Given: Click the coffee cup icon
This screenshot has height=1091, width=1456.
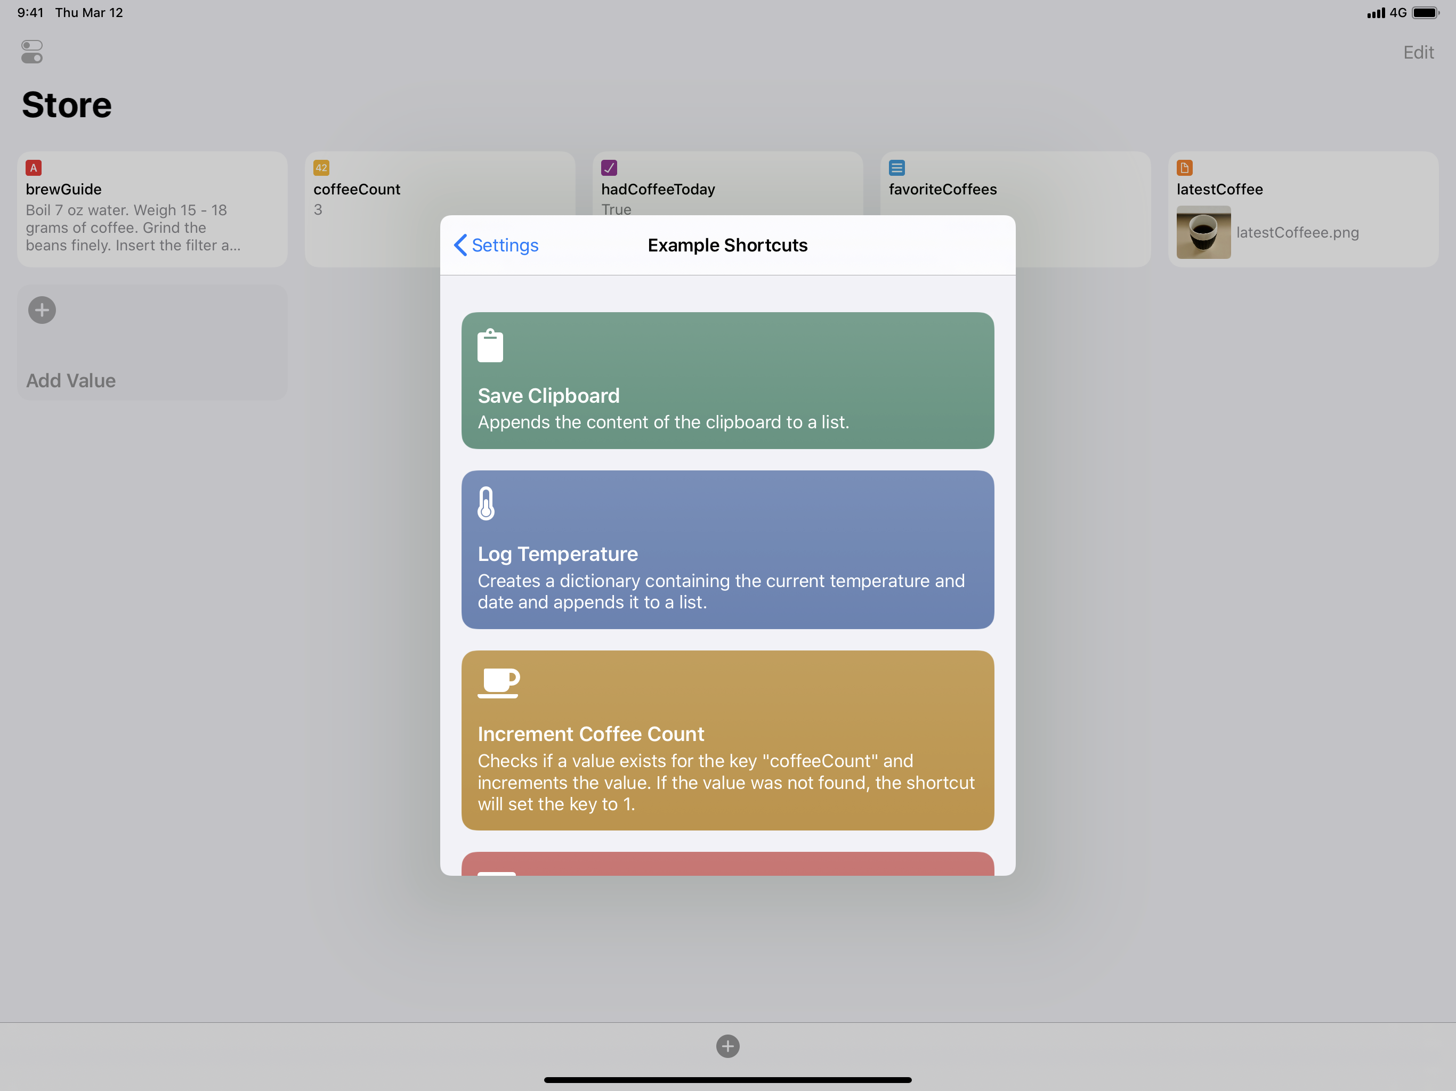Looking at the screenshot, I should point(498,682).
